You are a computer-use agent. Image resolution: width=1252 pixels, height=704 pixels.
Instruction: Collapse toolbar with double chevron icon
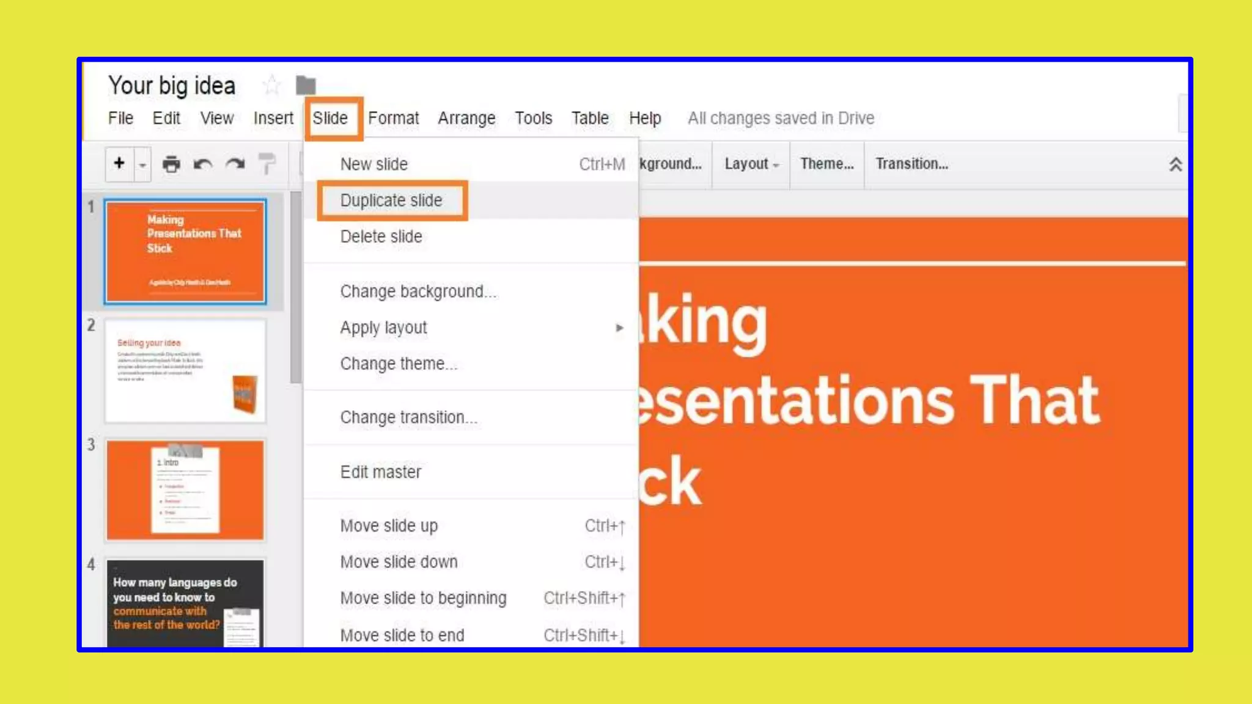tap(1175, 164)
